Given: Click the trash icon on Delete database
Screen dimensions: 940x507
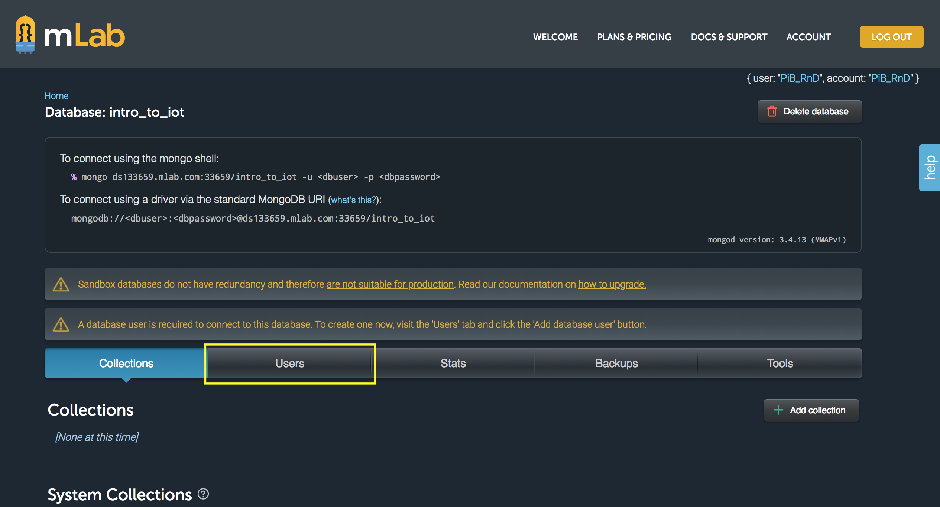Looking at the screenshot, I should tap(772, 112).
